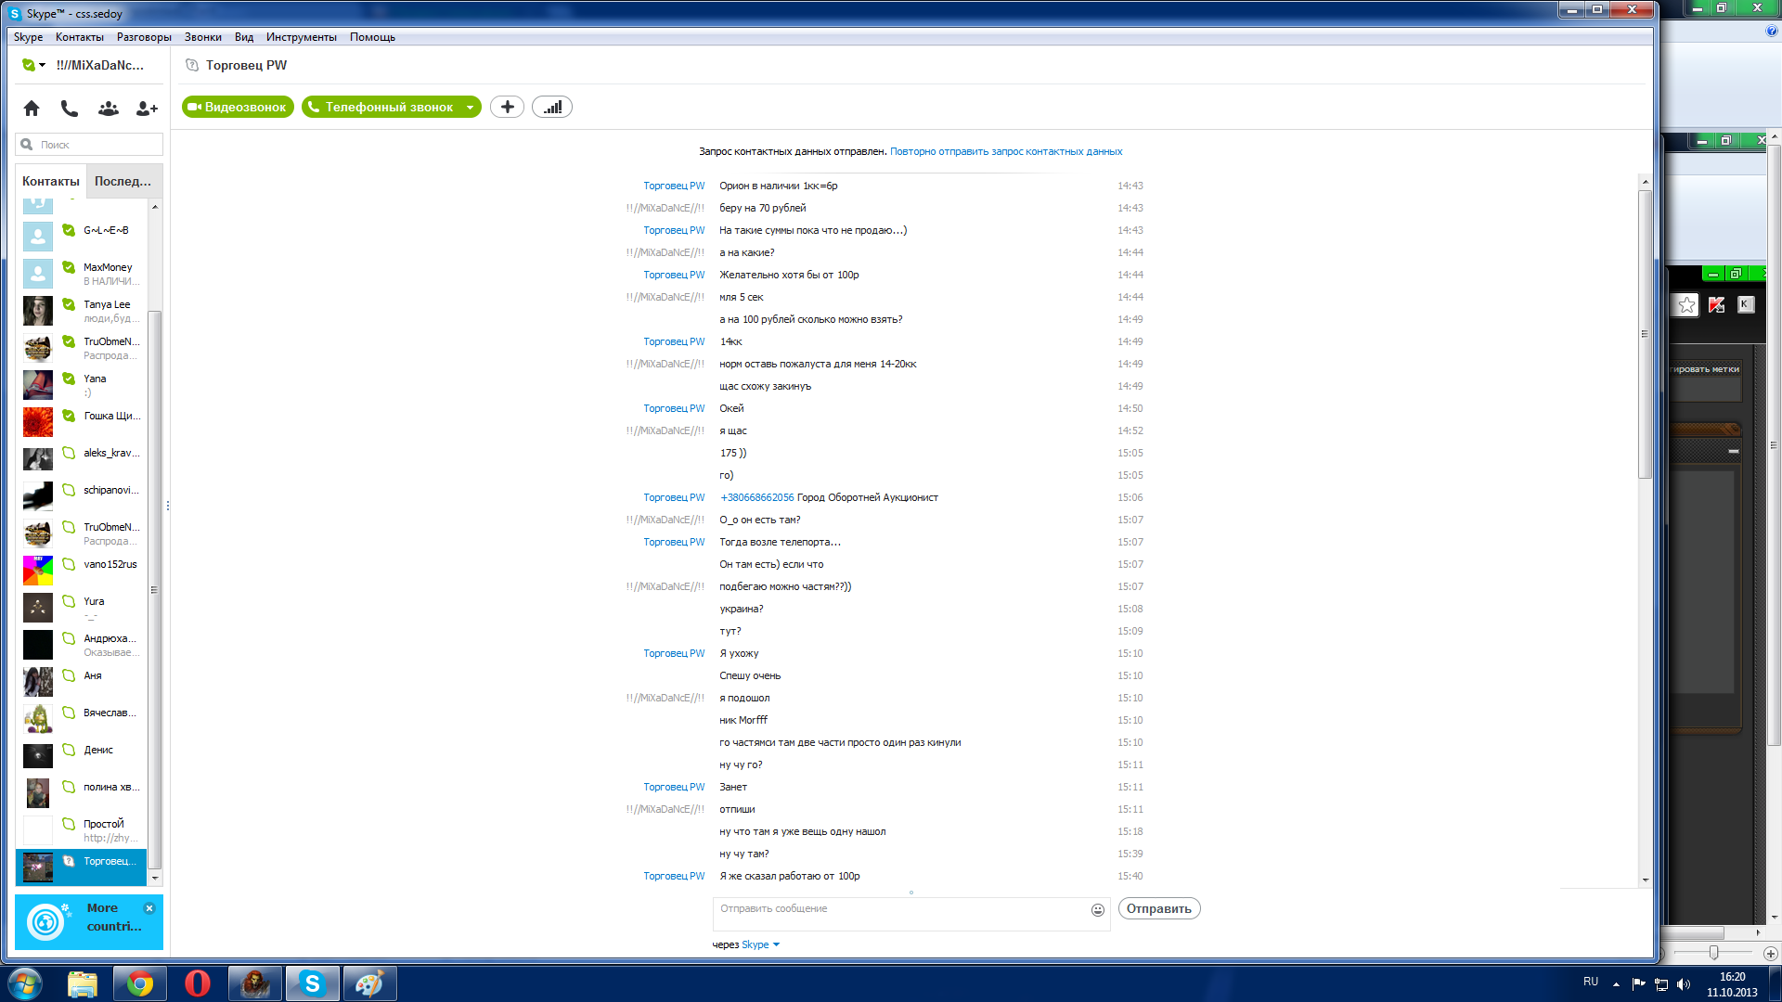Viewport: 1782px width, 1002px height.
Task: Open the dial pad phone icon
Action: point(70,109)
